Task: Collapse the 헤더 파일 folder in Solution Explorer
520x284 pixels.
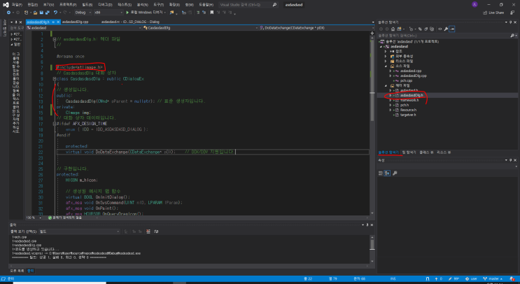Action: (386, 85)
